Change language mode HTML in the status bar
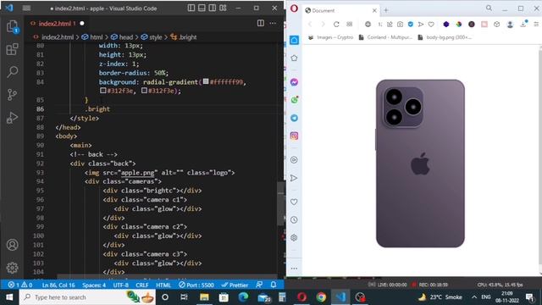This screenshot has width=542, height=305. pyautogui.click(x=163, y=286)
